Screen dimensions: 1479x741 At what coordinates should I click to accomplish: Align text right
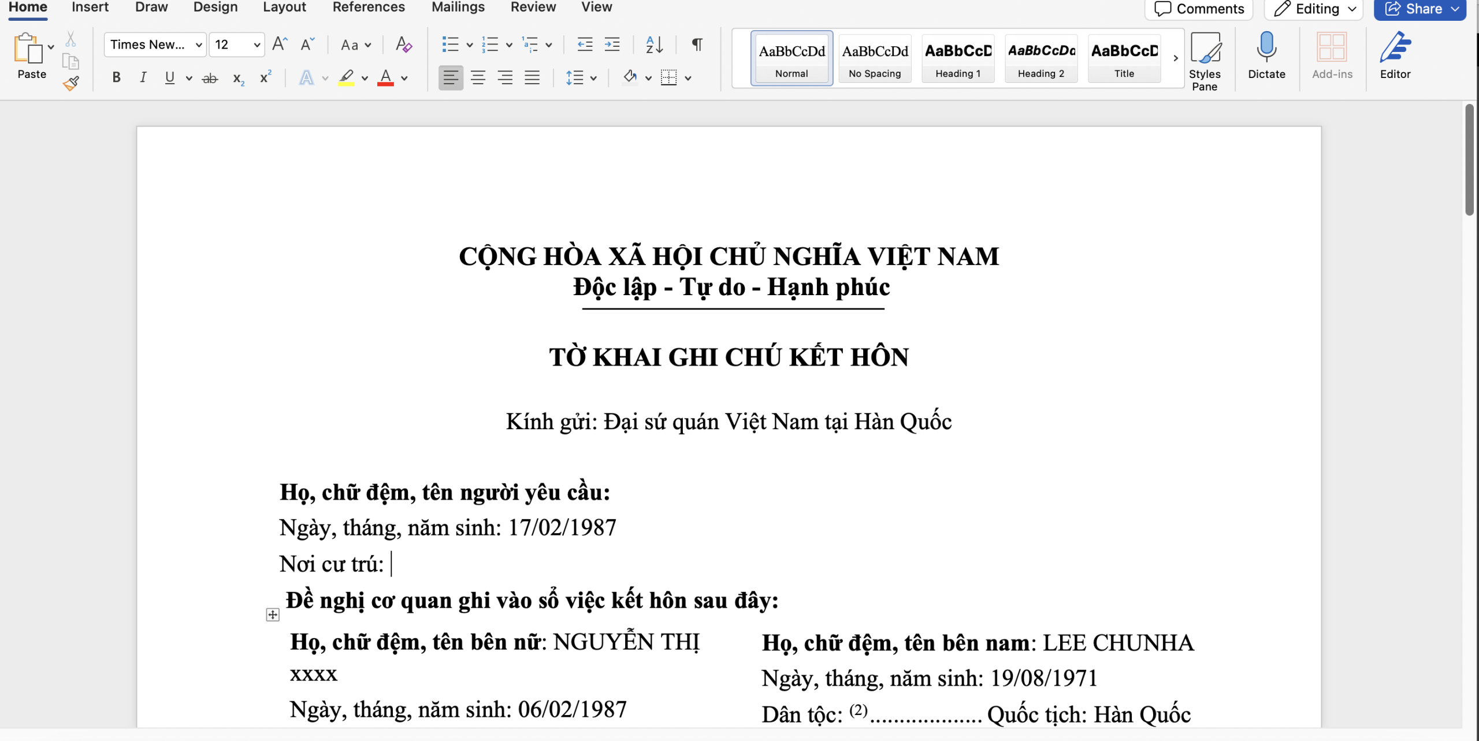505,78
